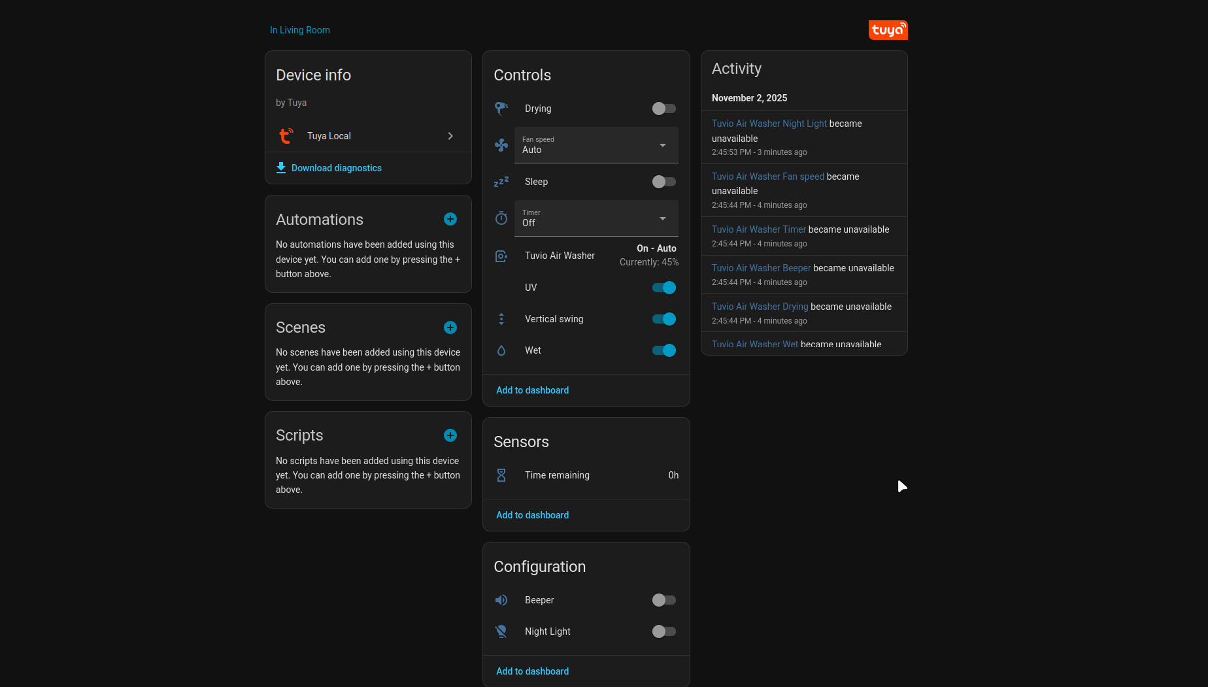
Task: Expand the Tuya Local entry chevron
Action: [450, 136]
